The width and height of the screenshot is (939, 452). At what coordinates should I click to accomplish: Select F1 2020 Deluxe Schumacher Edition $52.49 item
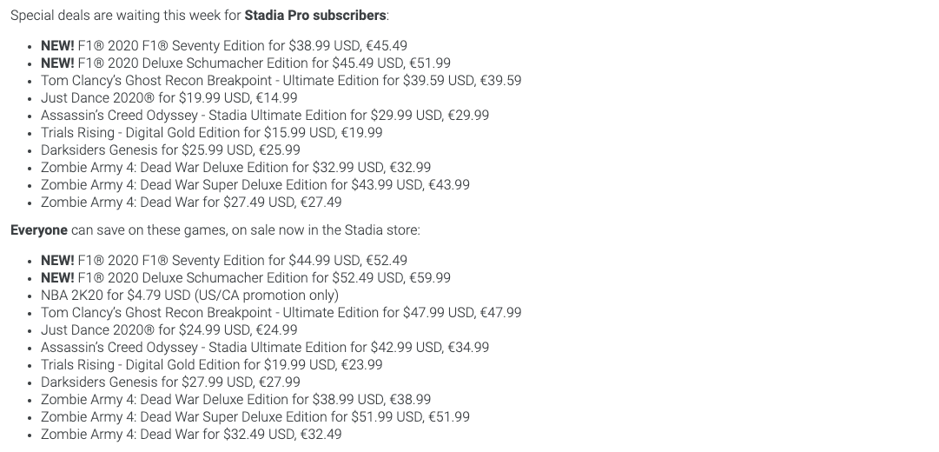click(246, 277)
